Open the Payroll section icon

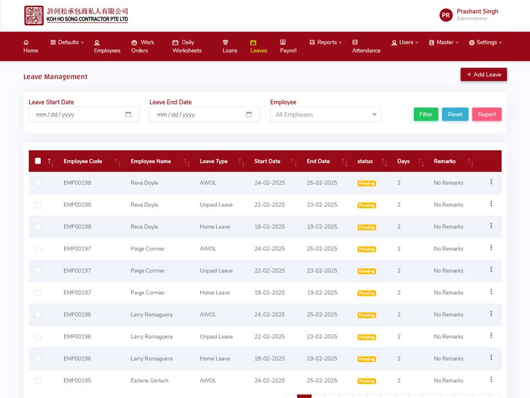283,42
